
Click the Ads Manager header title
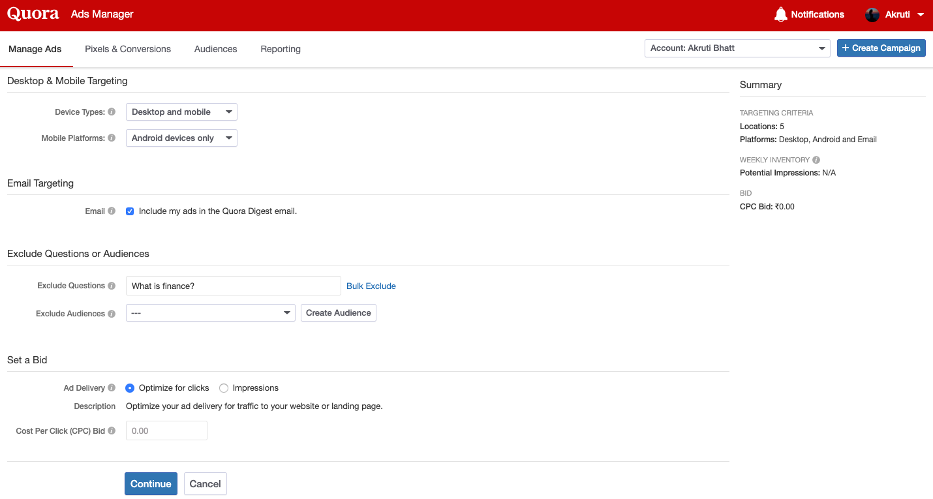pyautogui.click(x=102, y=14)
